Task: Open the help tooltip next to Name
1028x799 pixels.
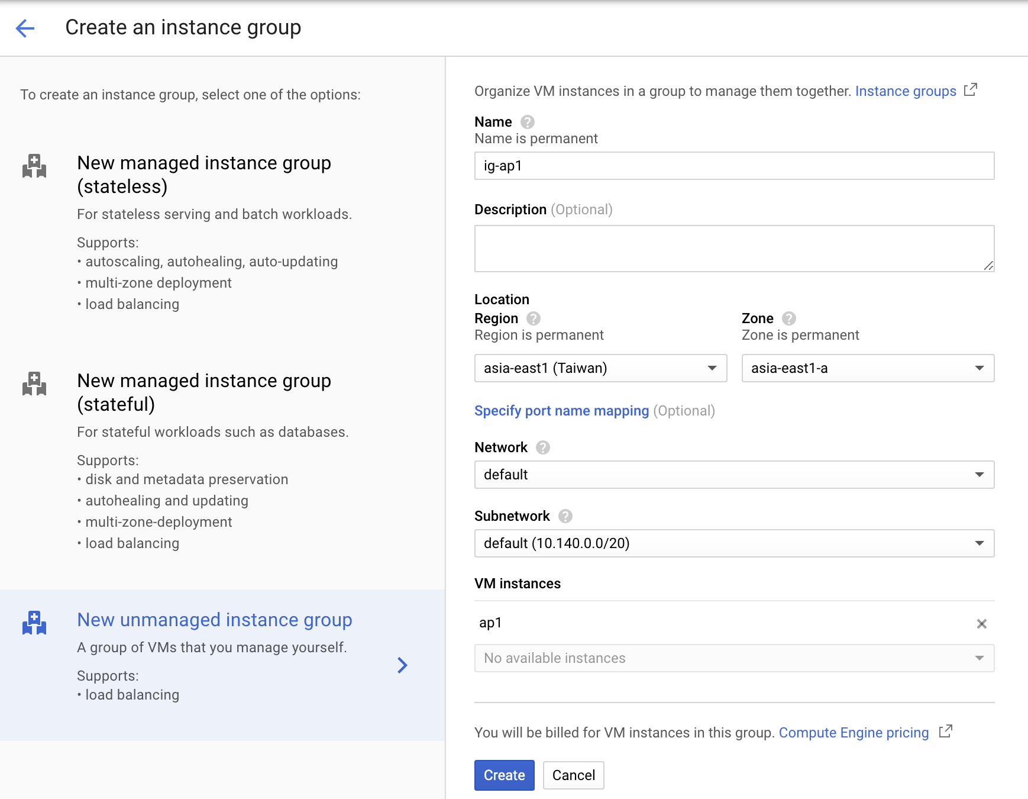Action: tap(527, 122)
